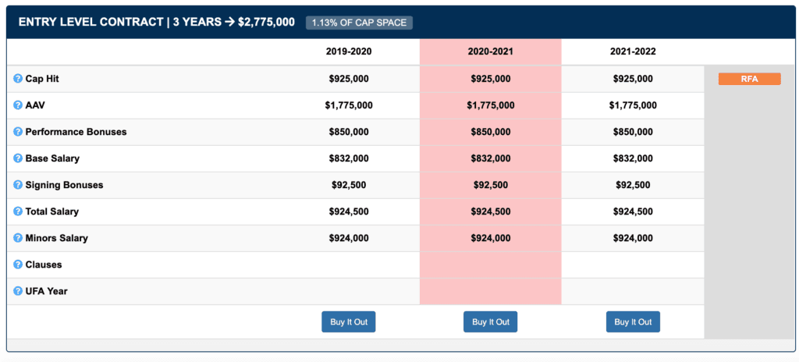
Task: Click the 2020-2021 Cap Hit value
Action: (x=491, y=79)
